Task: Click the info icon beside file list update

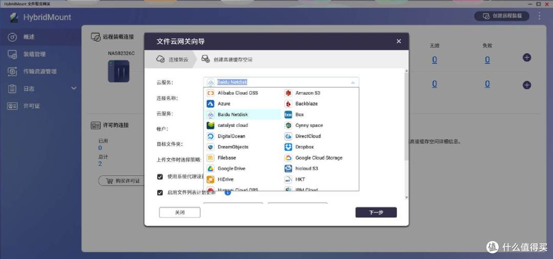Action: coord(228,193)
